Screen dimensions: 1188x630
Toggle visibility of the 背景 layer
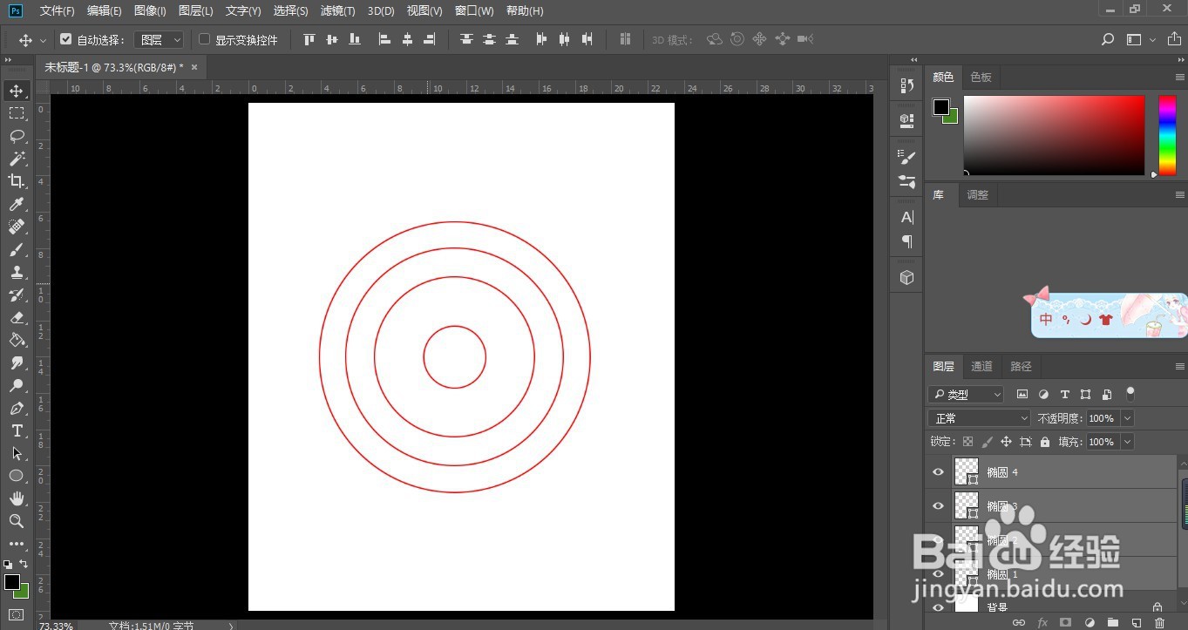(938, 607)
